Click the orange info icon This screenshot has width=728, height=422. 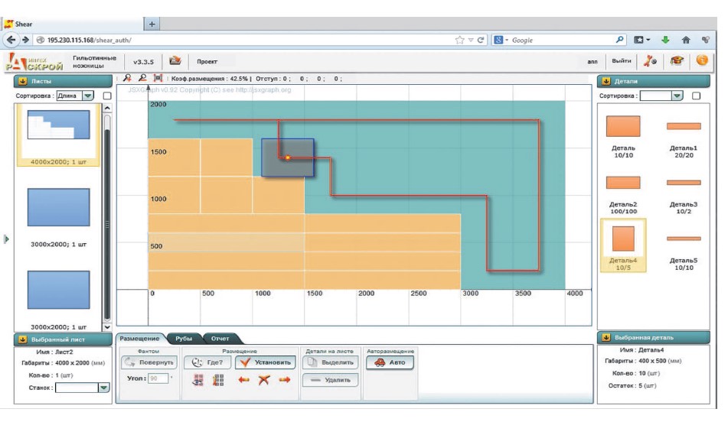pos(702,60)
